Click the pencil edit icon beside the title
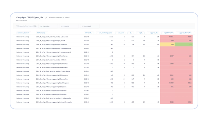 [x=46, y=17]
